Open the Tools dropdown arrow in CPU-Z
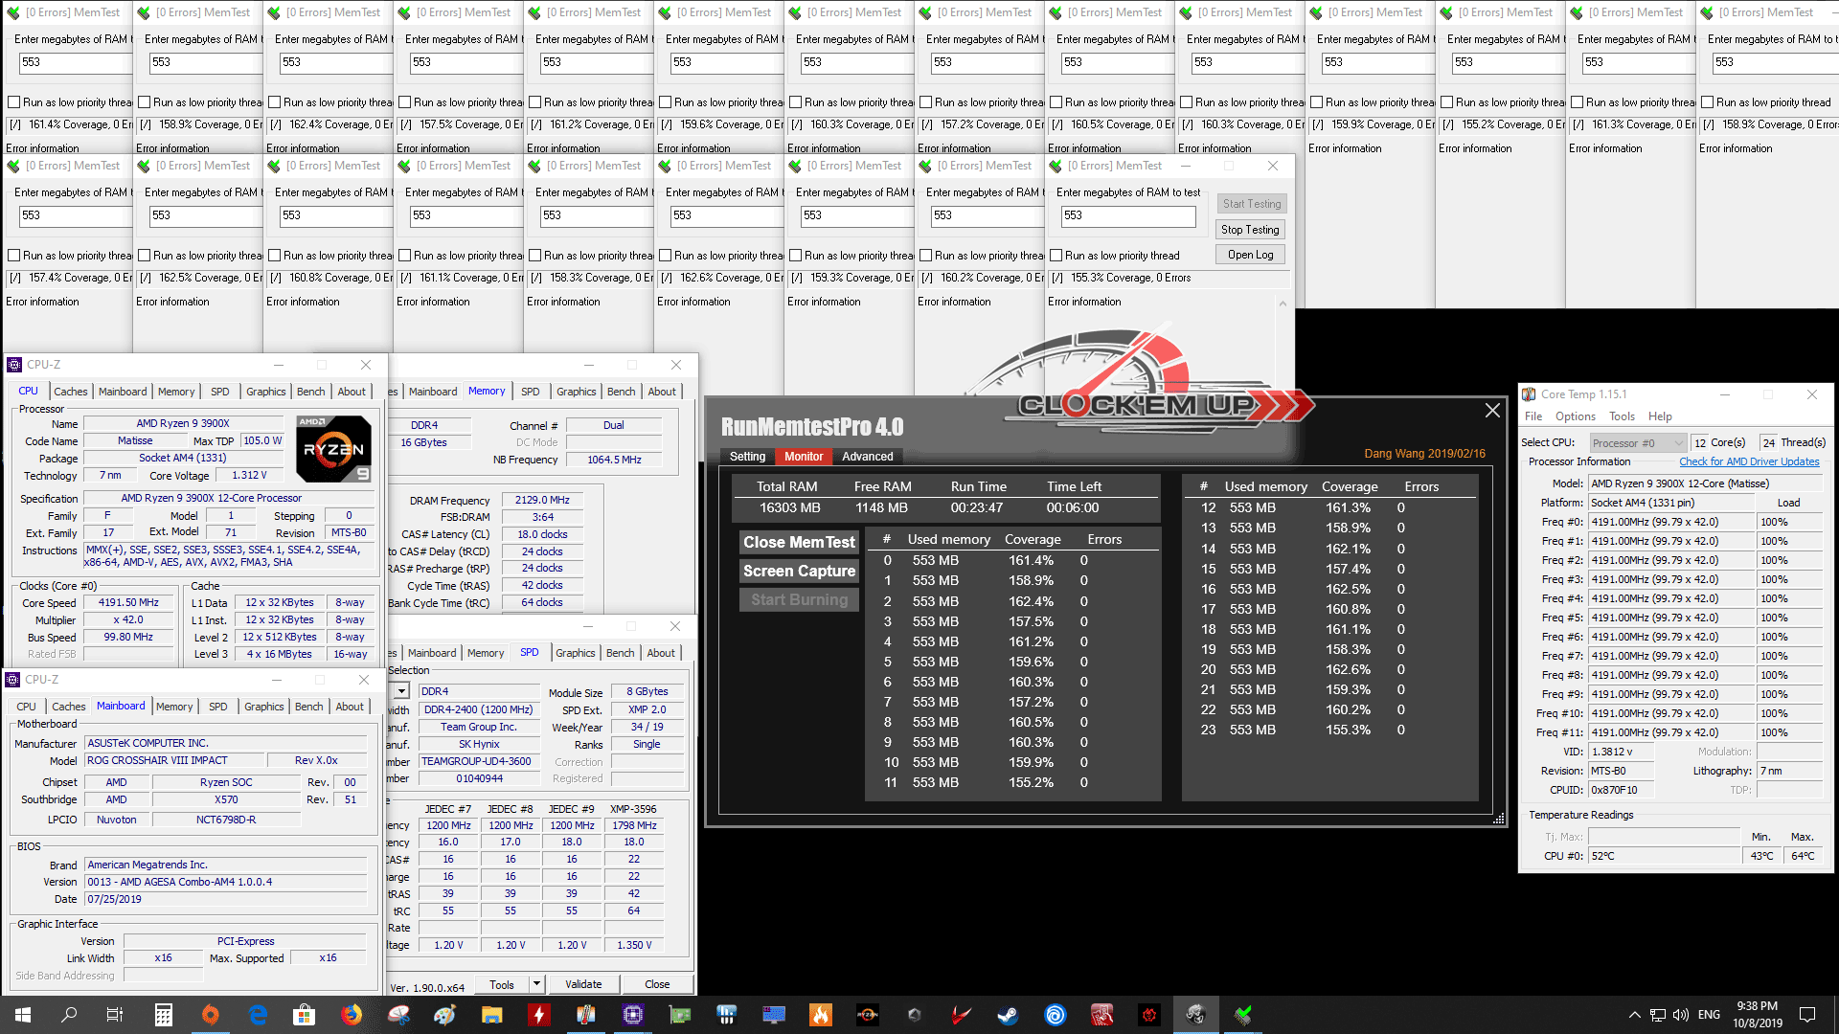This screenshot has height=1034, width=1839. (536, 984)
